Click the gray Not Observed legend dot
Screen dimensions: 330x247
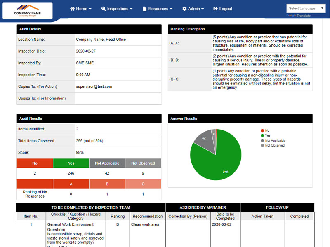point(262,145)
